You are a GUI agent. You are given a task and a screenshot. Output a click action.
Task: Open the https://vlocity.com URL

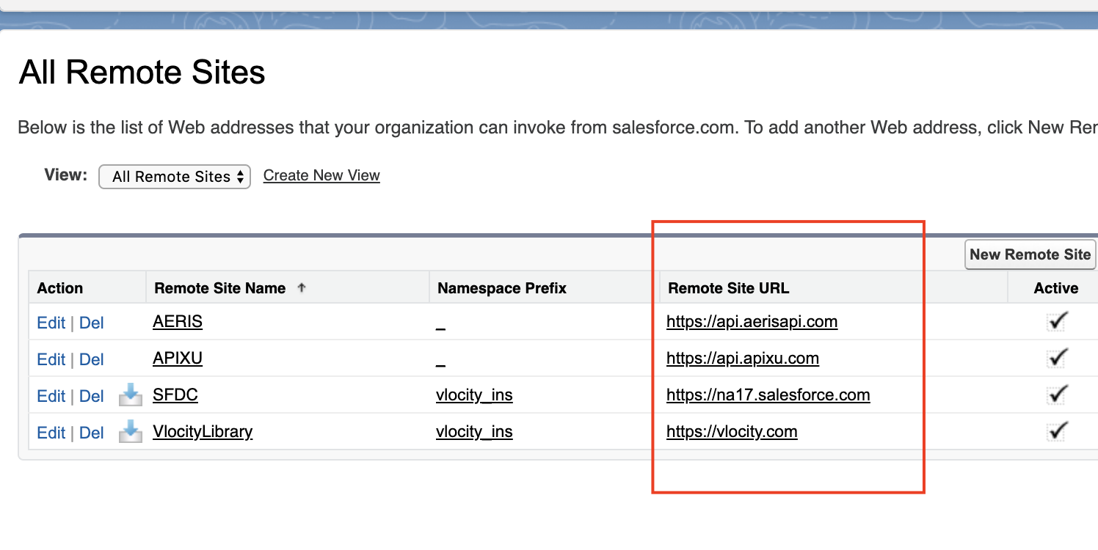(x=732, y=431)
